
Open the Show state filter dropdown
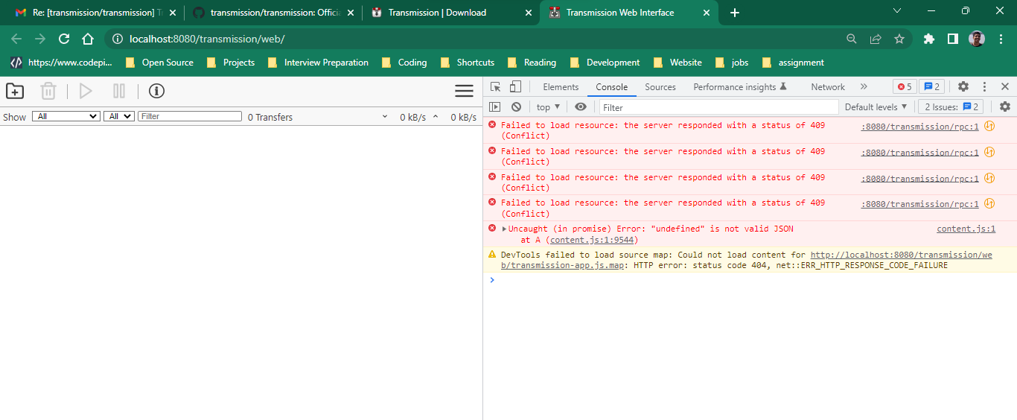66,116
